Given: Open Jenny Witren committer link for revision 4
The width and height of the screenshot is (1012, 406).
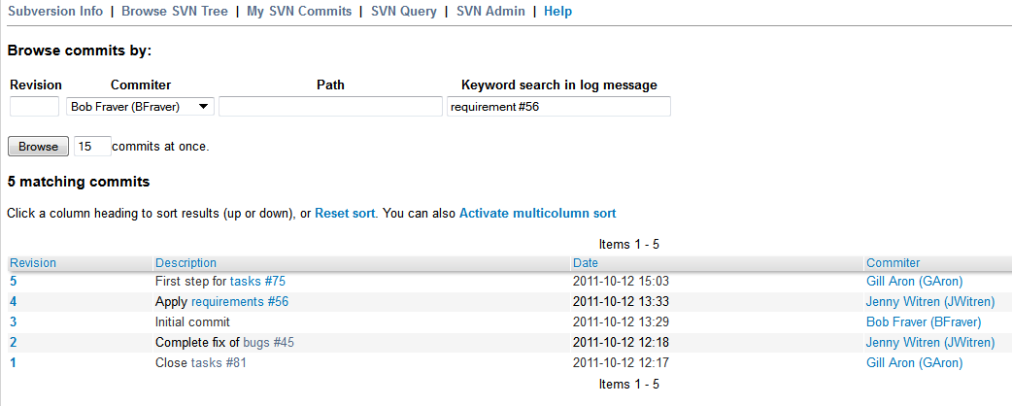Looking at the screenshot, I should pyautogui.click(x=930, y=301).
